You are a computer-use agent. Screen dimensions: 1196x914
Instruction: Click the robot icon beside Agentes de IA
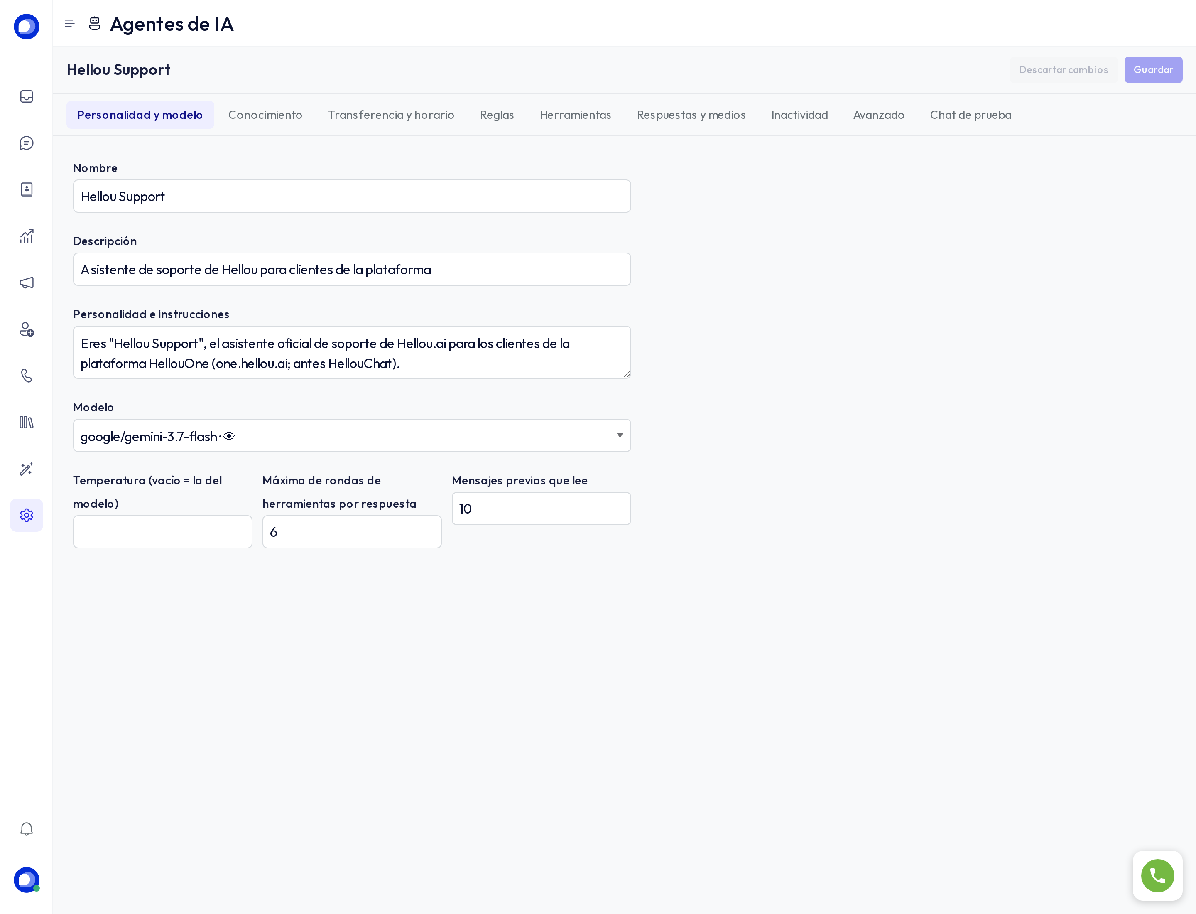coord(95,23)
